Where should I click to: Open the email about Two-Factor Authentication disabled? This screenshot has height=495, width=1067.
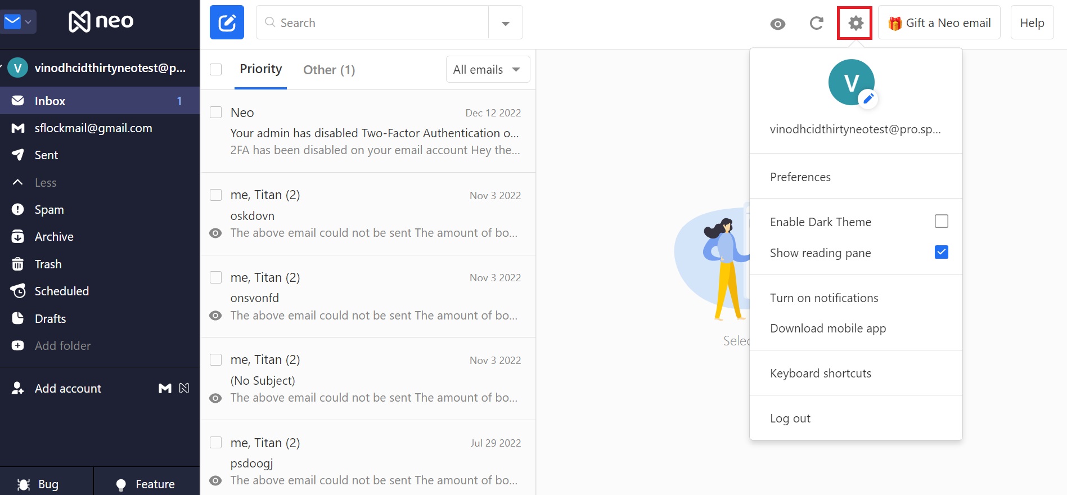click(x=368, y=131)
